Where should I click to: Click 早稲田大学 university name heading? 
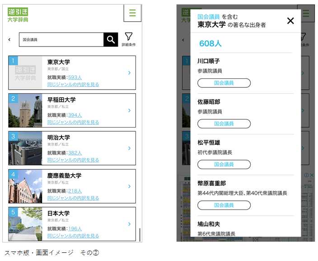61,100
